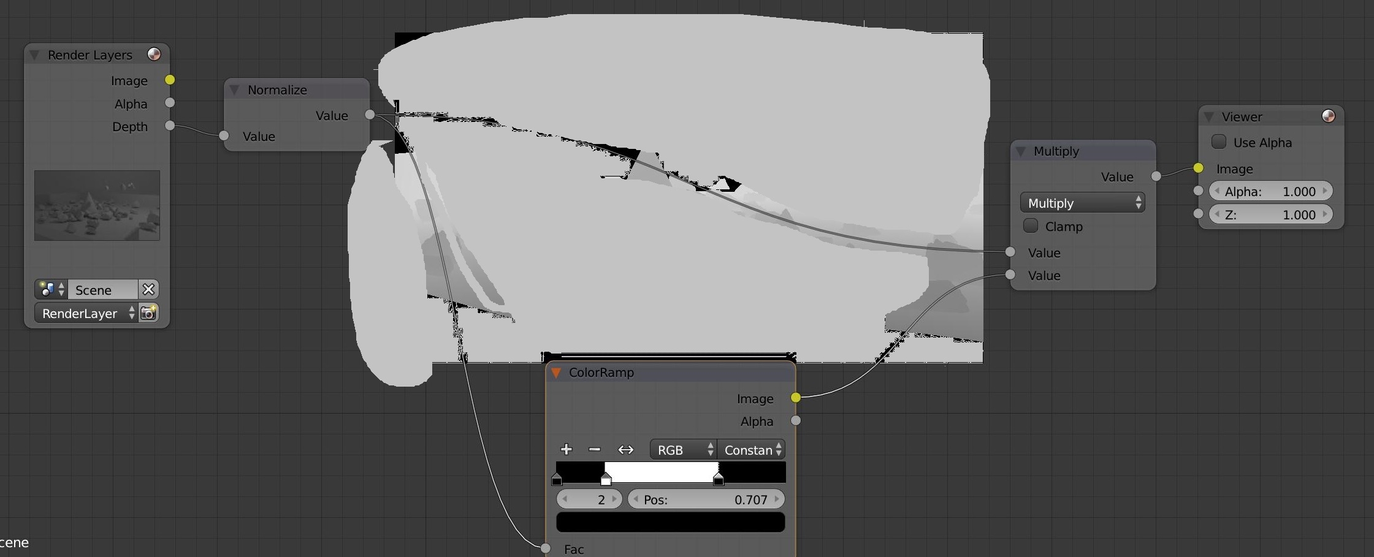
Task: Open the Constant interpolation dropdown
Action: (751, 450)
